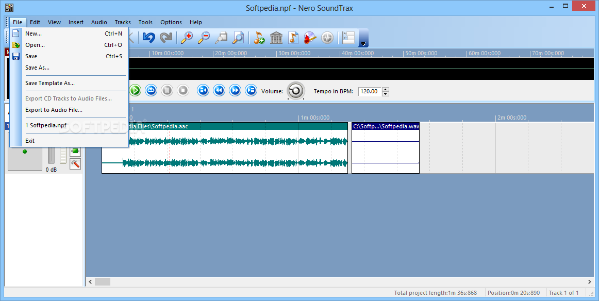Open the View menu
This screenshot has height=301, width=599.
54,22
